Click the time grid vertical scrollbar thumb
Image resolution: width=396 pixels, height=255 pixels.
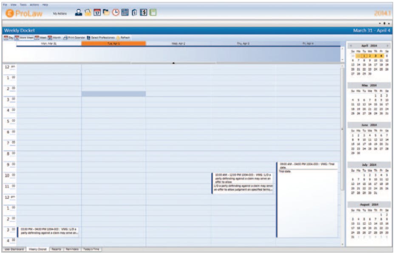pyautogui.click(x=342, y=129)
